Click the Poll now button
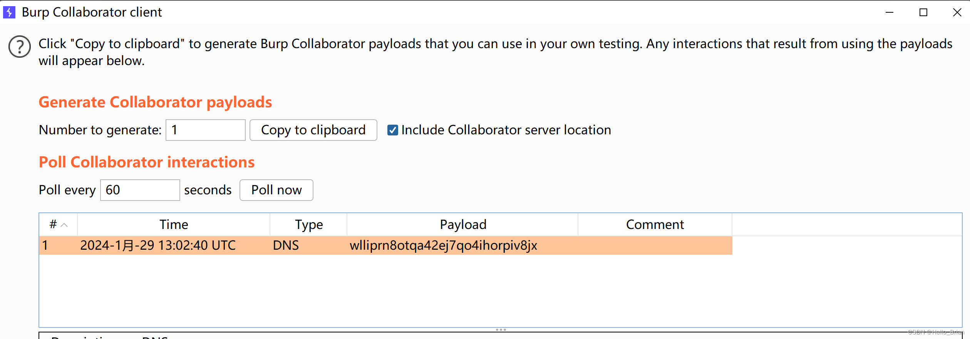 [x=276, y=190]
